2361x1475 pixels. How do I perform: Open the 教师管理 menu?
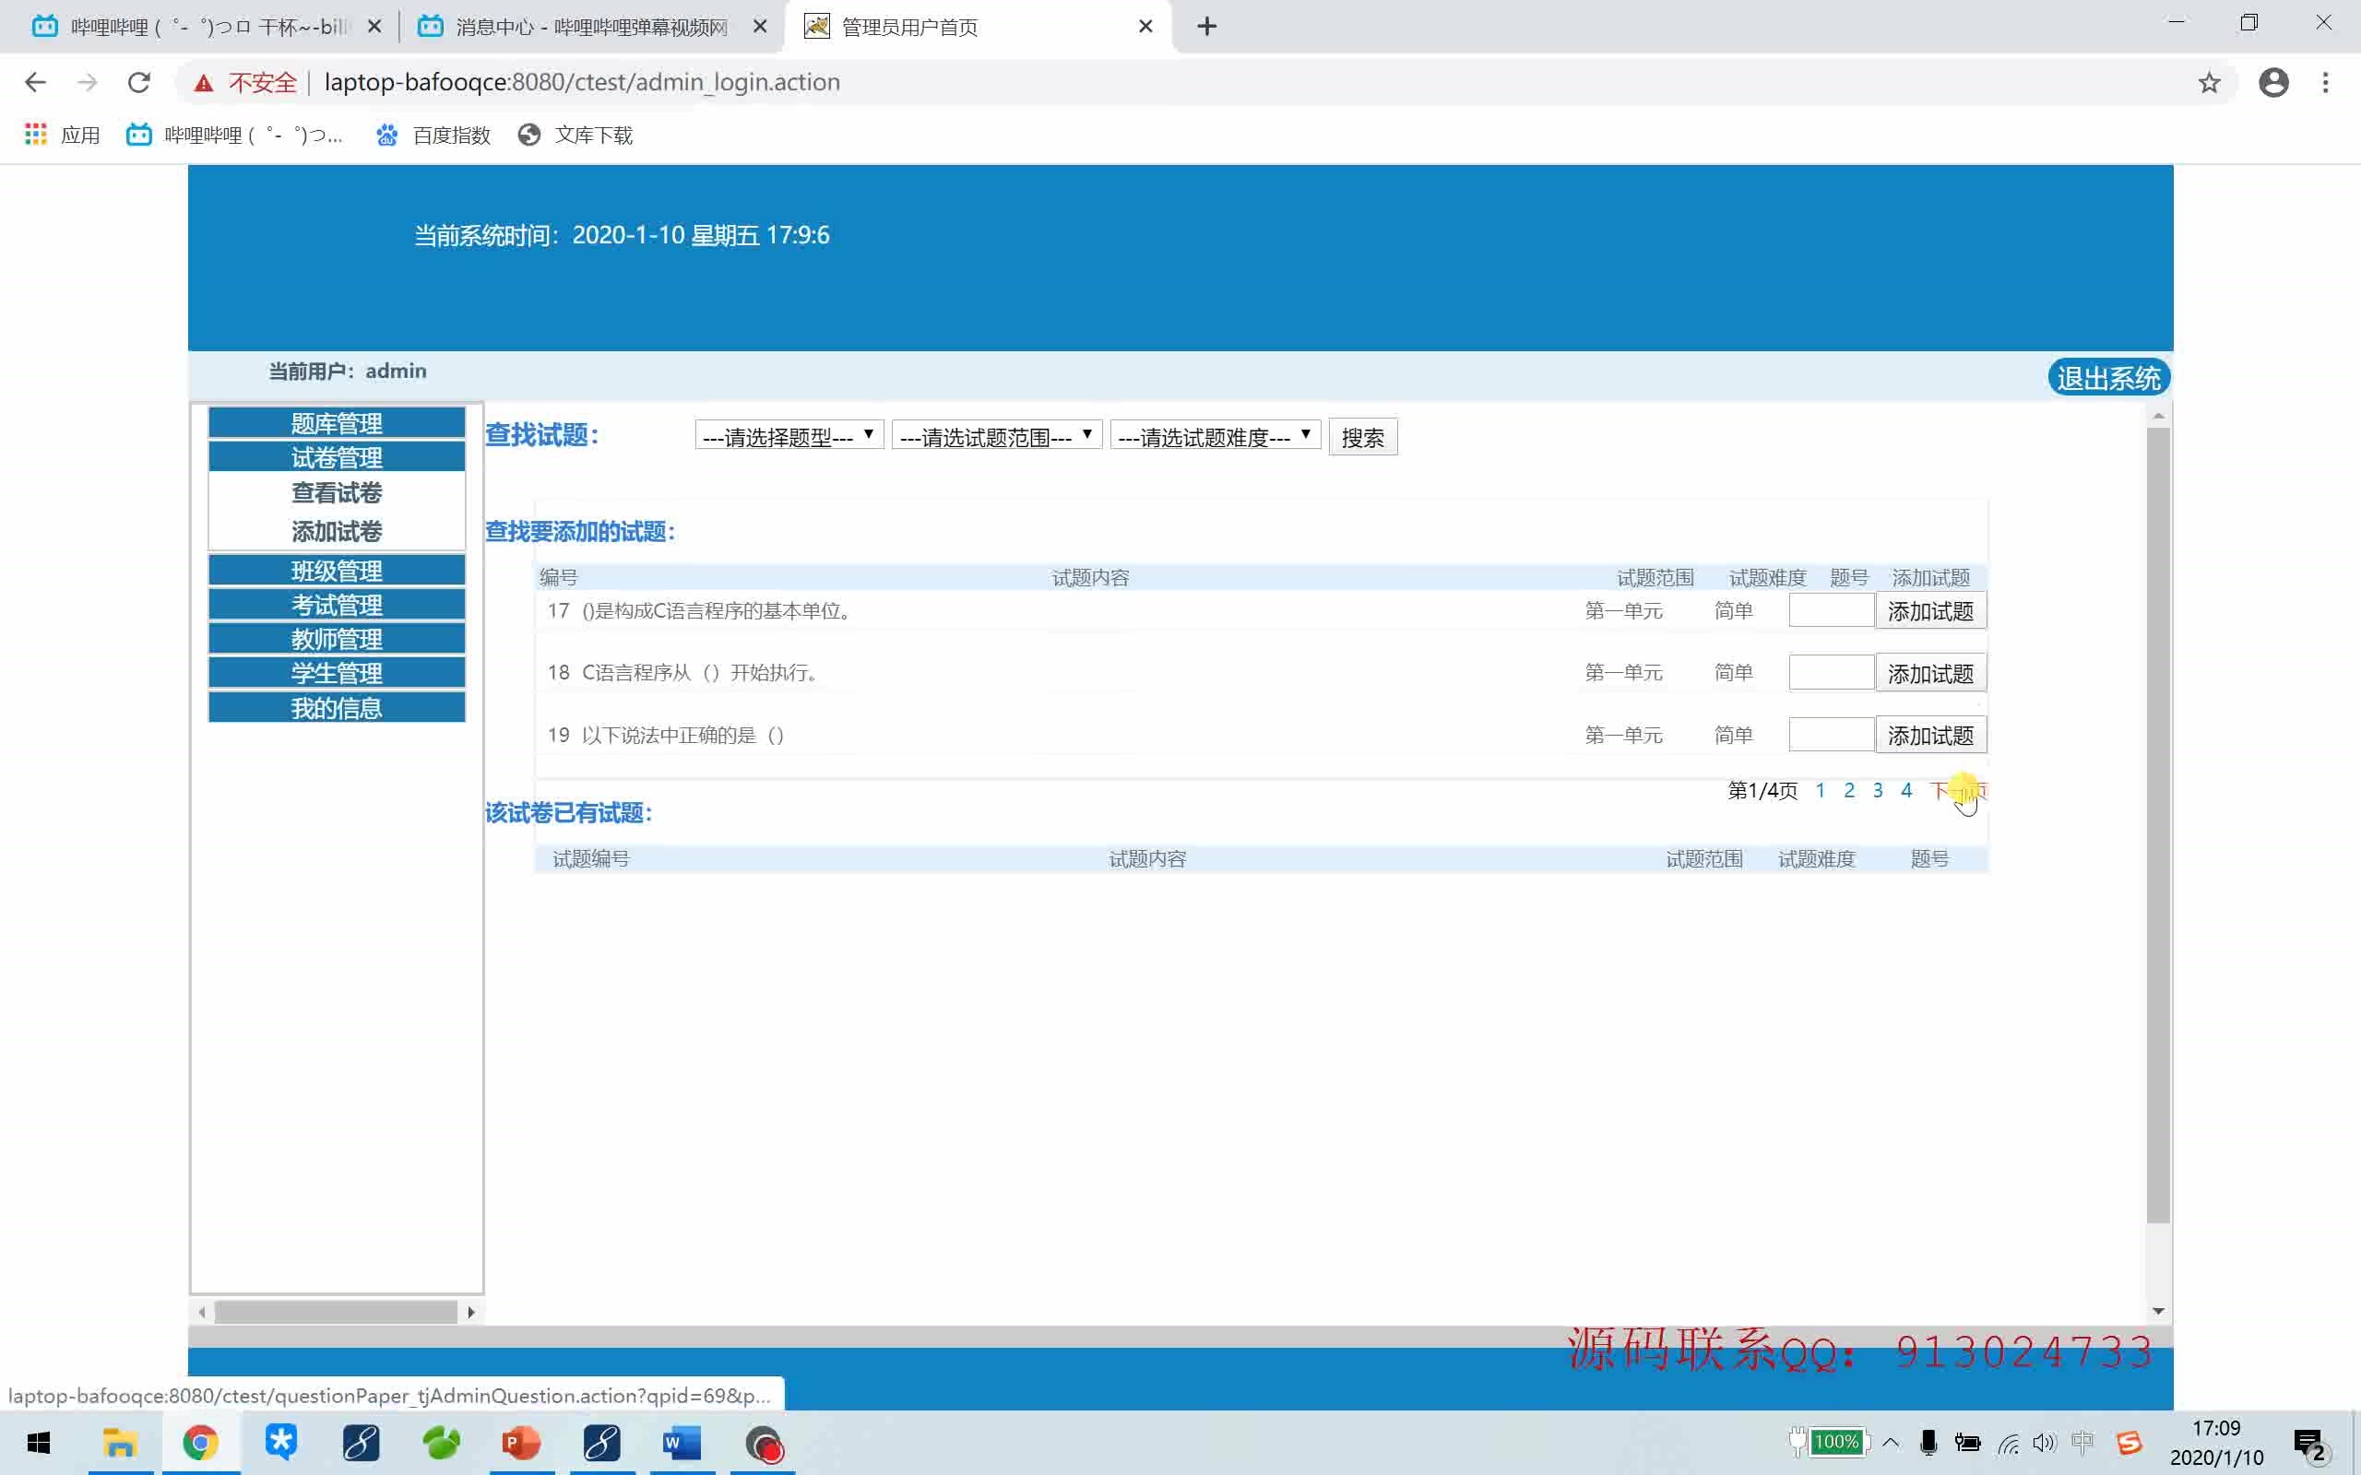pyautogui.click(x=337, y=639)
